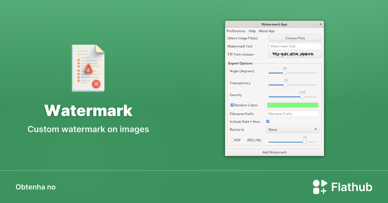
Task: Close the Watermark App window
Action: point(320,24)
